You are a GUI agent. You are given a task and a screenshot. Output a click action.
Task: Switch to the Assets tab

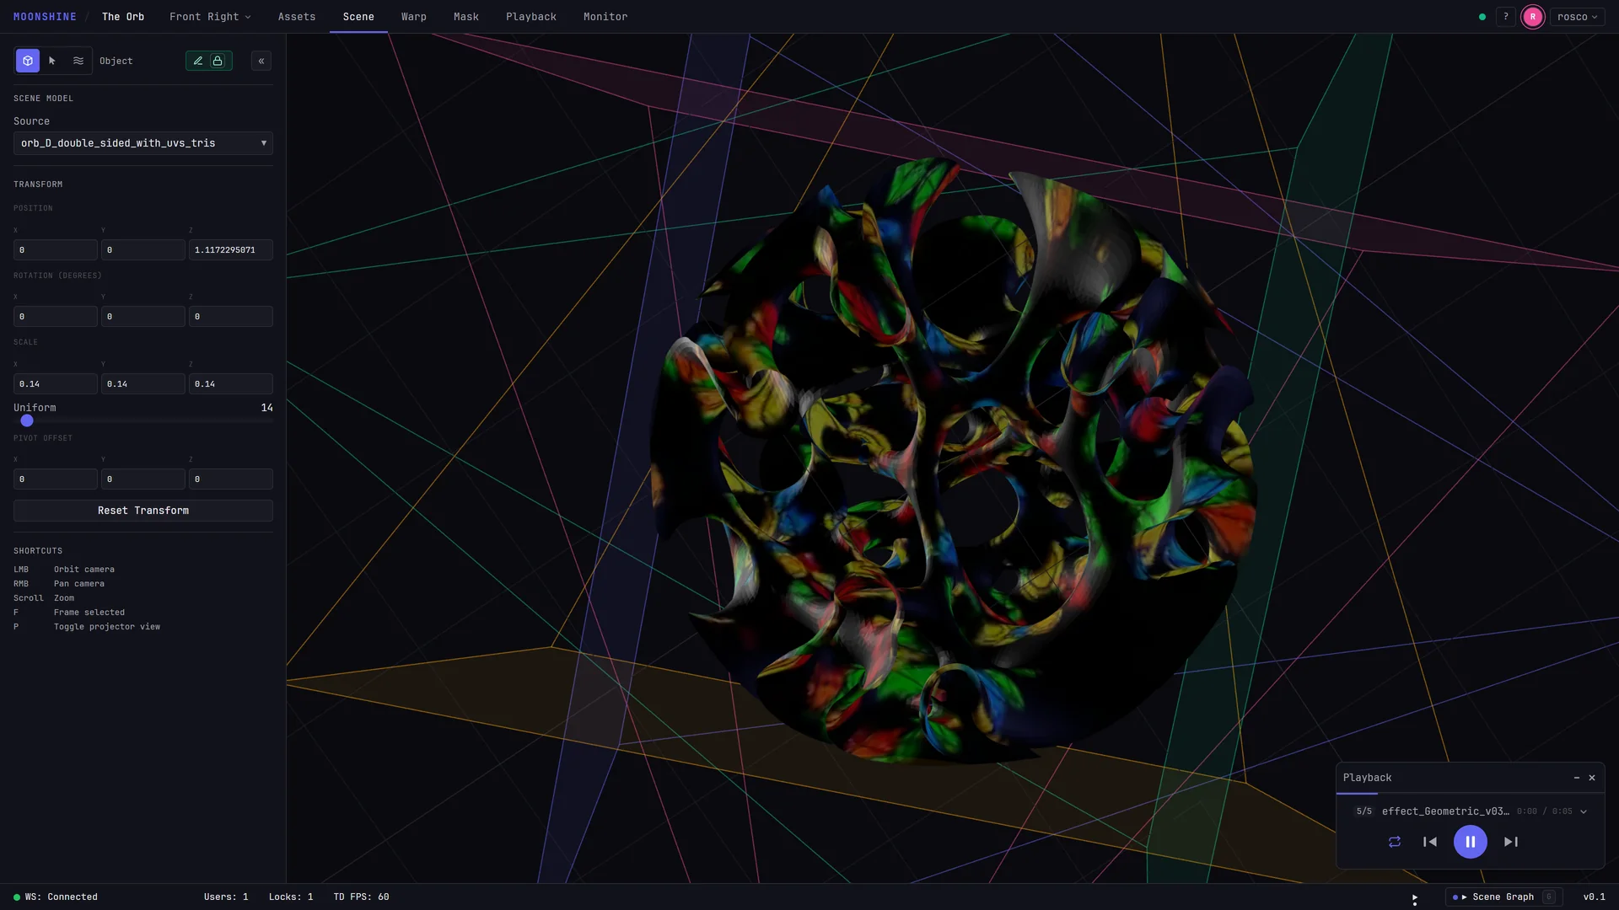[x=297, y=17]
